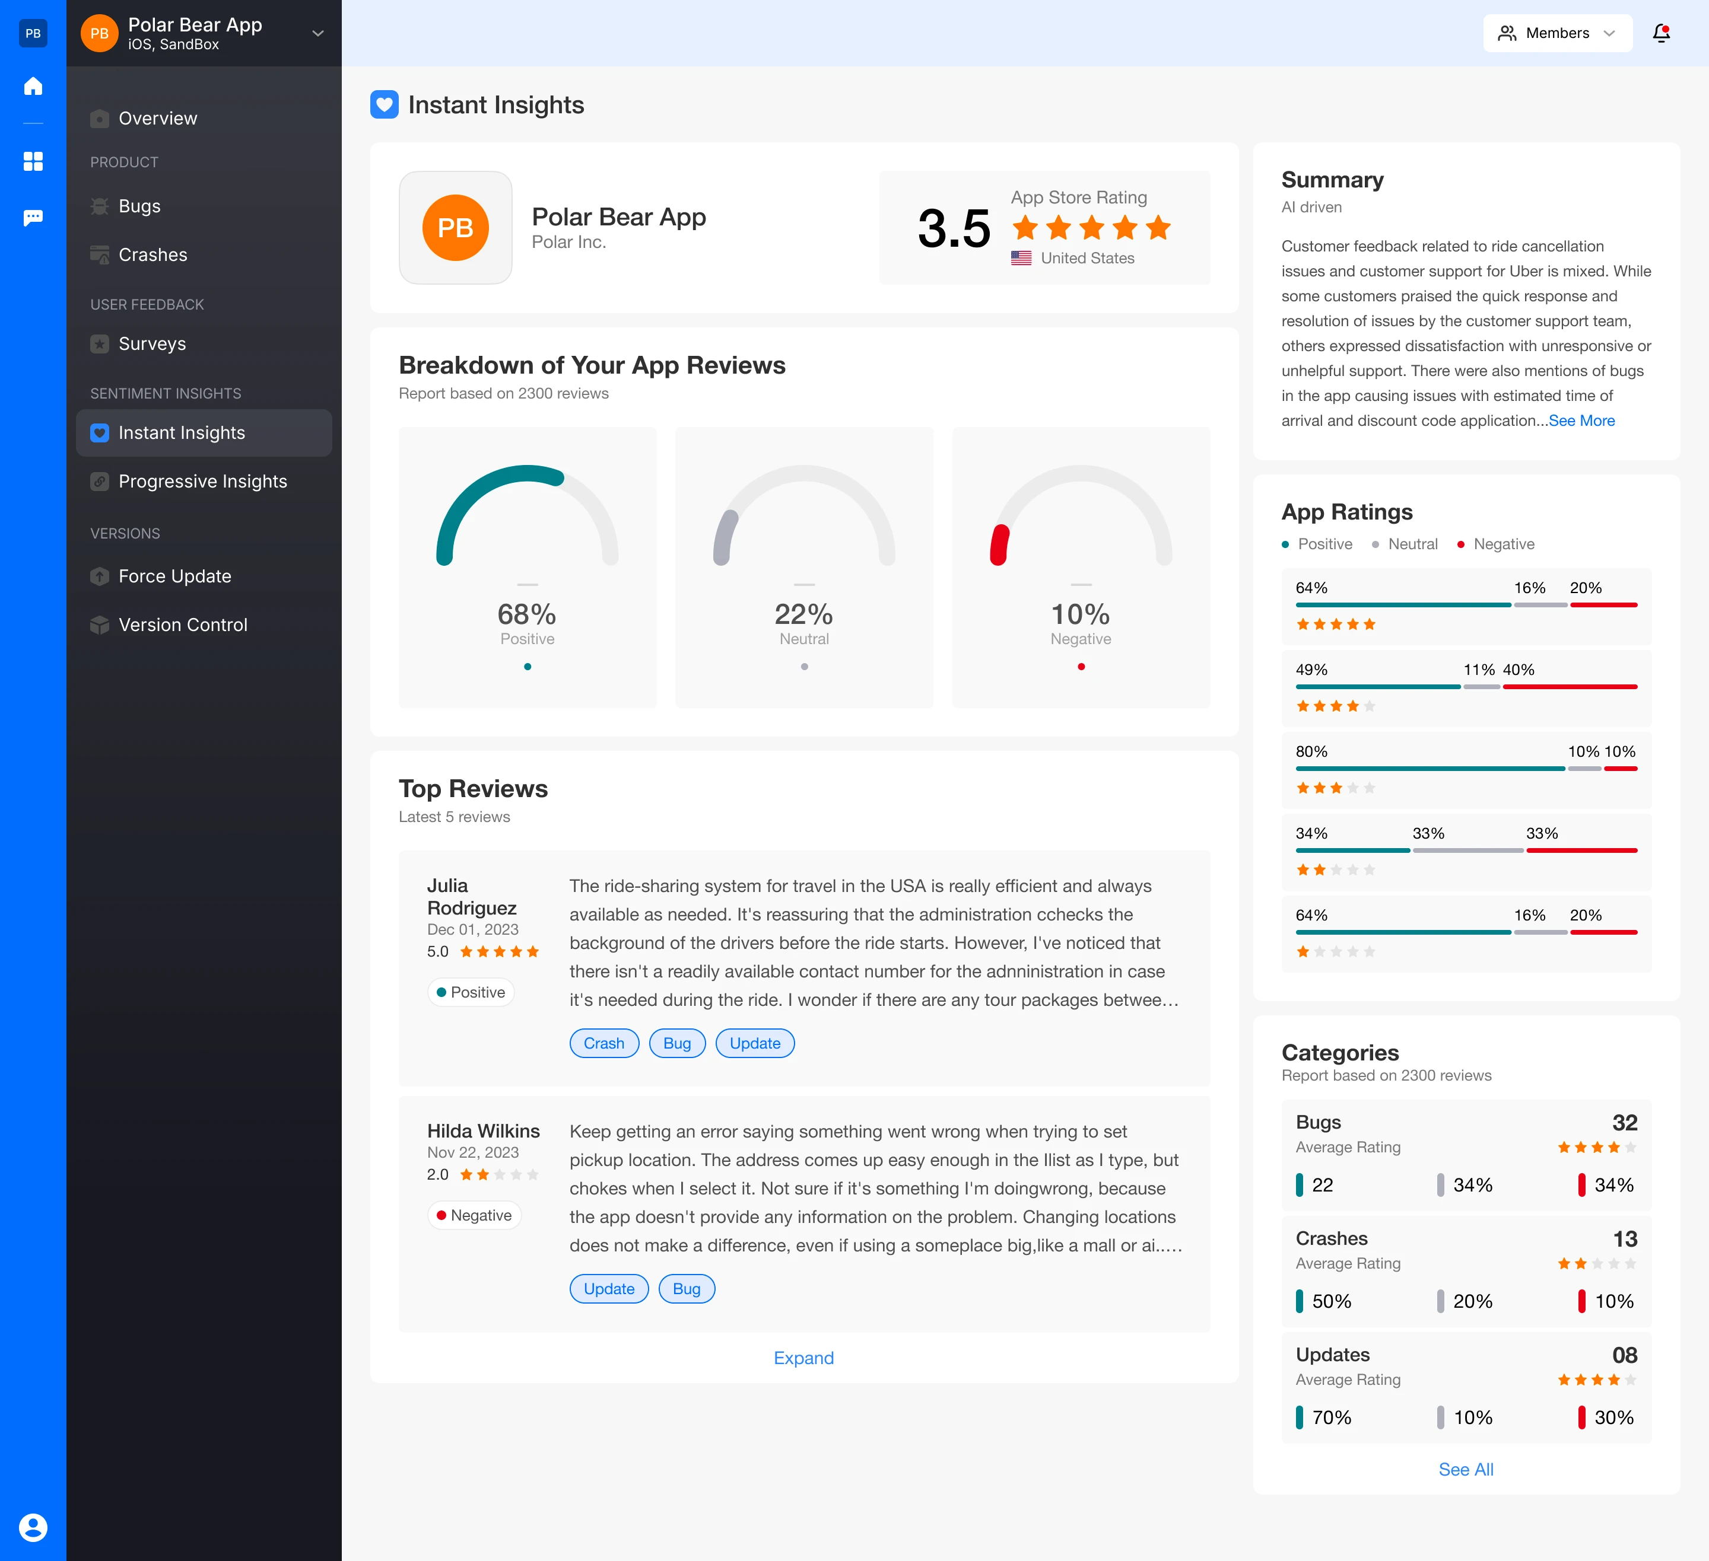Open the Surveys menu item

[152, 343]
